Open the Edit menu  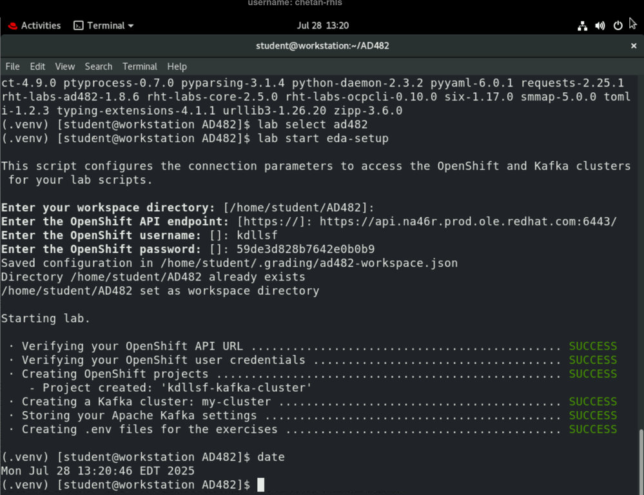pos(37,66)
